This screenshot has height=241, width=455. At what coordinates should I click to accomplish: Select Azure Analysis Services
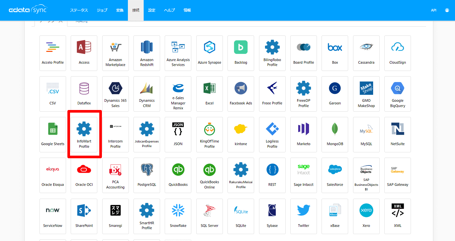pos(178,53)
